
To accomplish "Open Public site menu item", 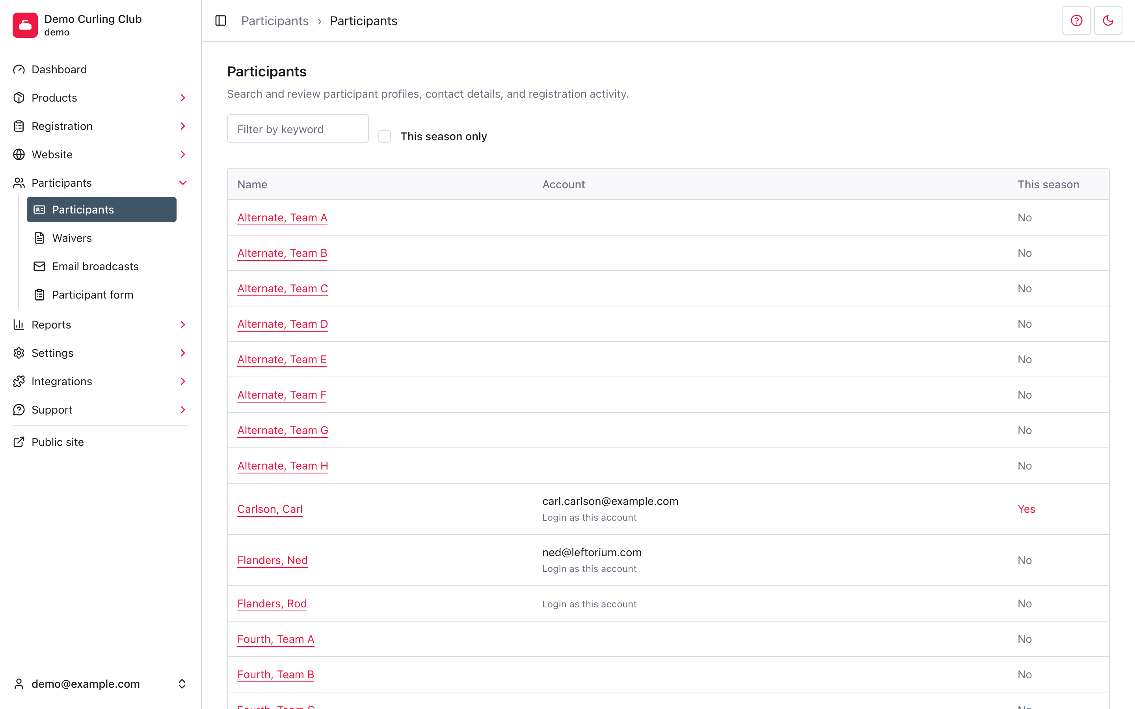I will pos(100,442).
